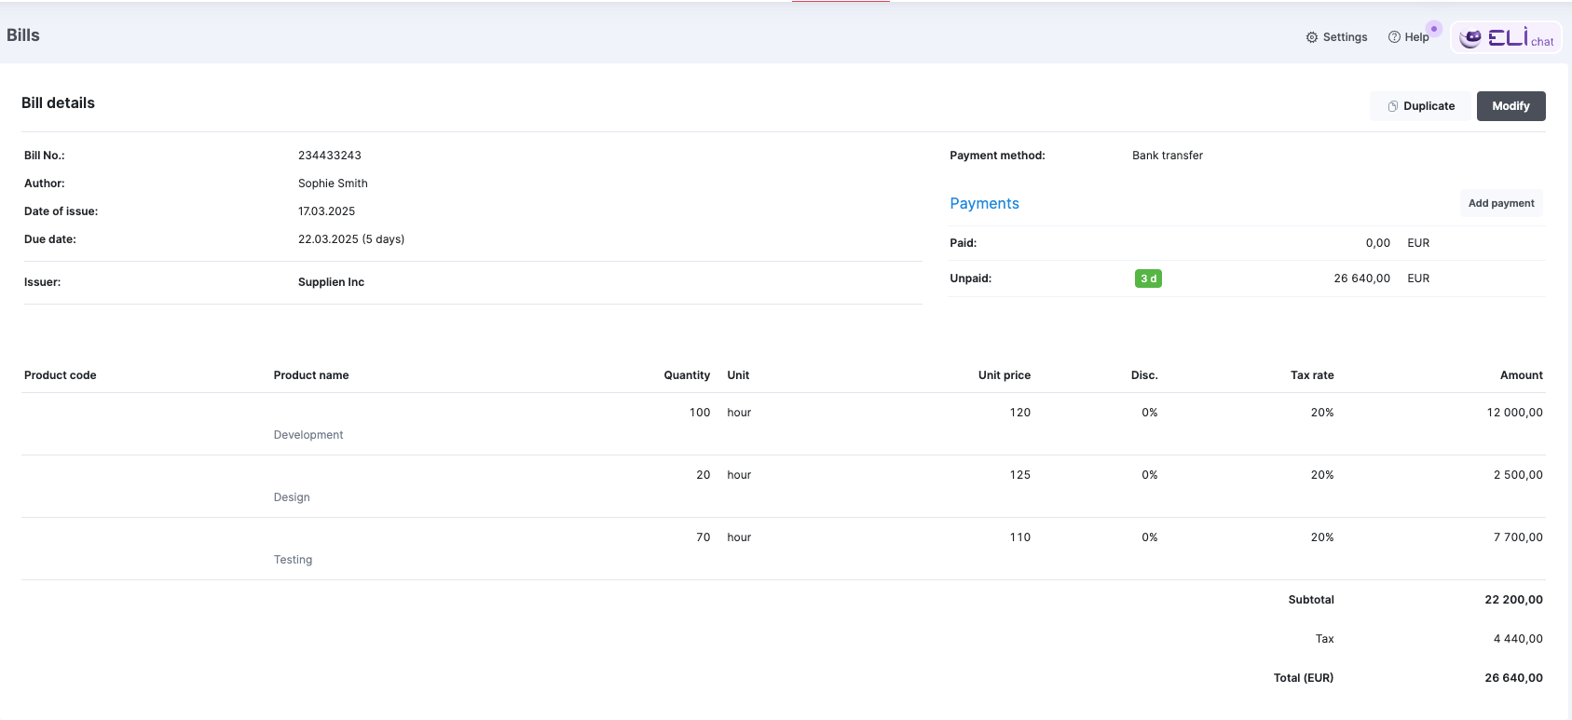Click the Help question mark icon

pyautogui.click(x=1394, y=37)
